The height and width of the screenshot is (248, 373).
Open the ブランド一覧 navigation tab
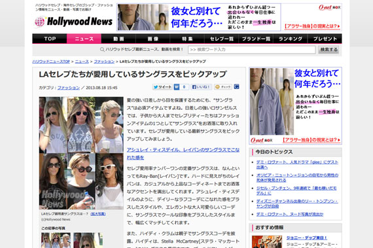[256, 39]
